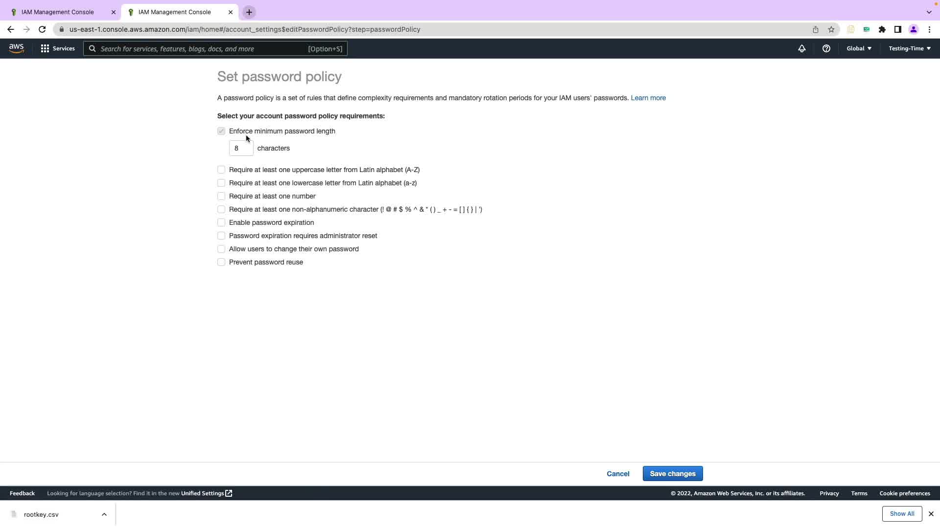Click the AWS logo home icon

coord(16,48)
